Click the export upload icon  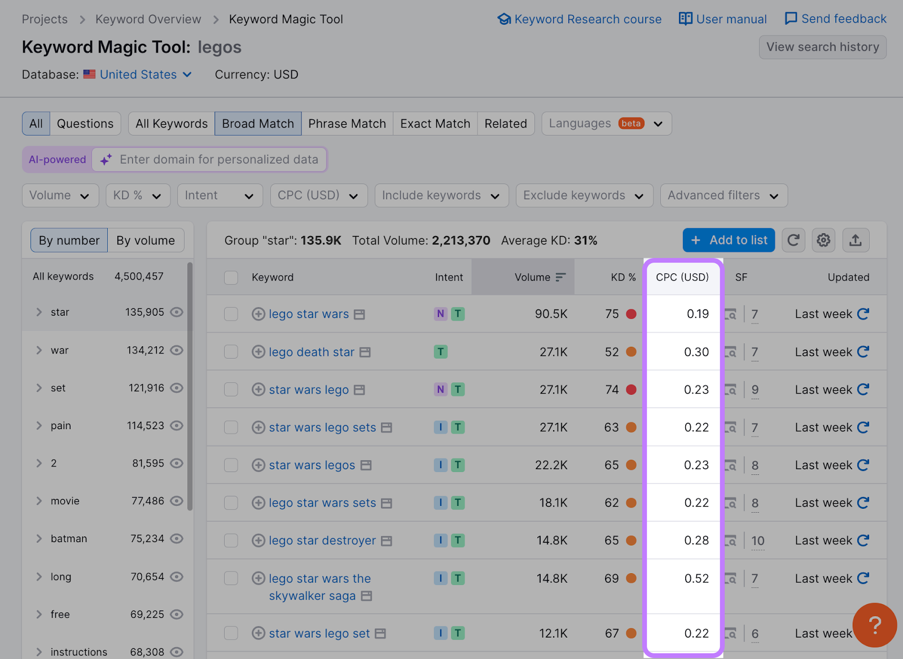[x=855, y=241]
